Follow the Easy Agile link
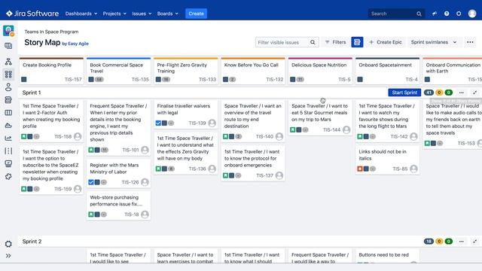The image size is (482, 271). coord(78,44)
